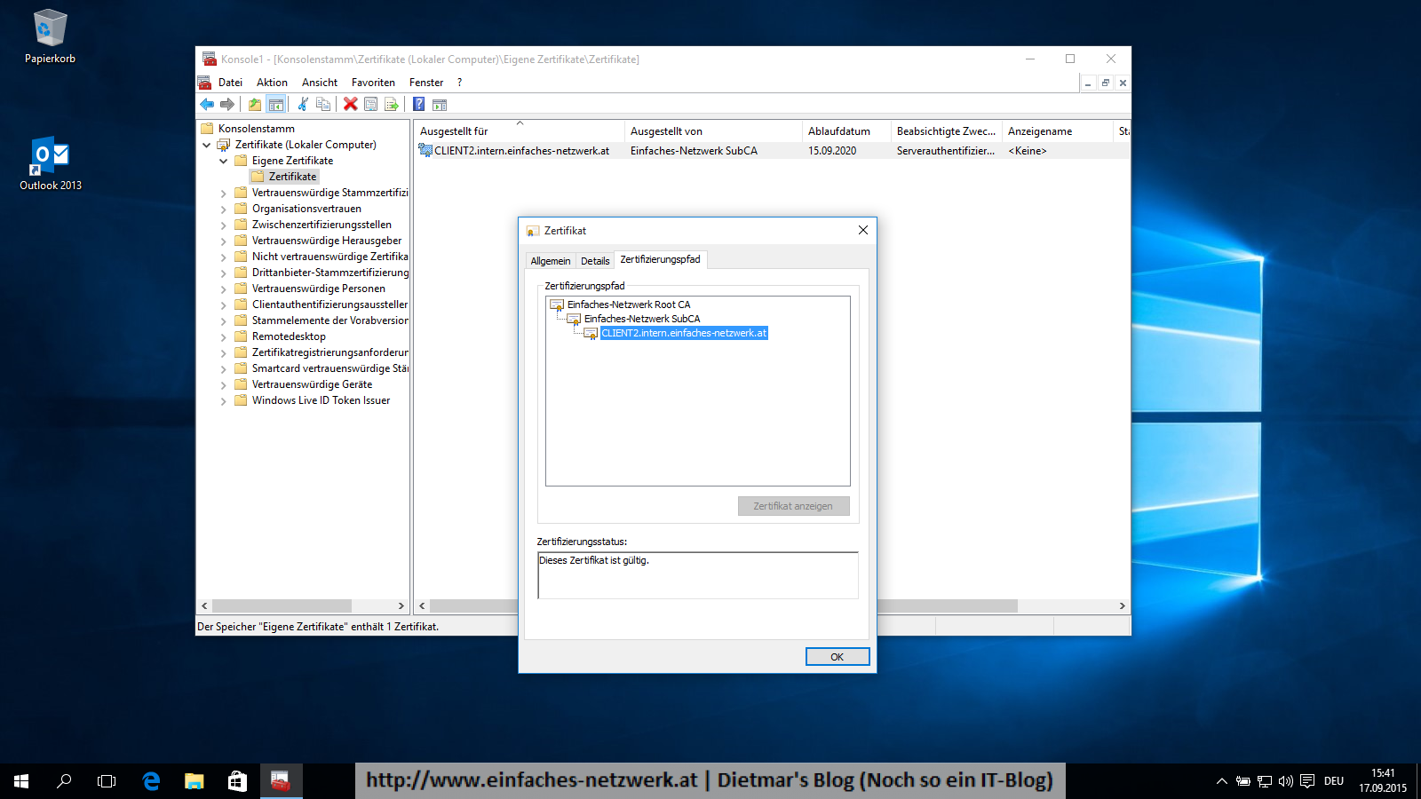Click the Anzeigename column header
Viewport: 1421px width, 799px height.
tap(1057, 131)
